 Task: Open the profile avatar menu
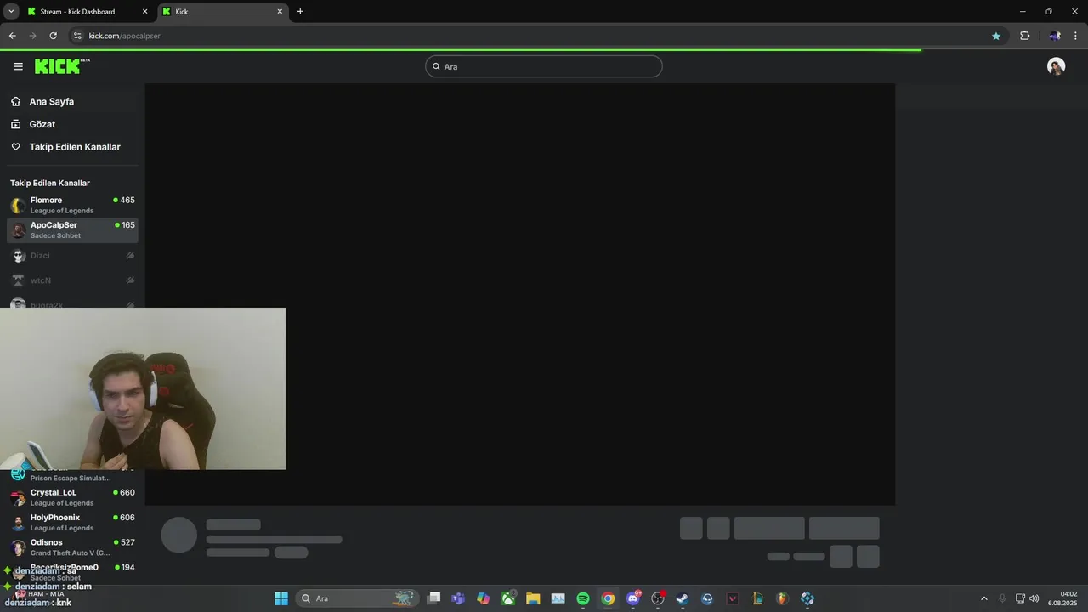pyautogui.click(x=1056, y=66)
